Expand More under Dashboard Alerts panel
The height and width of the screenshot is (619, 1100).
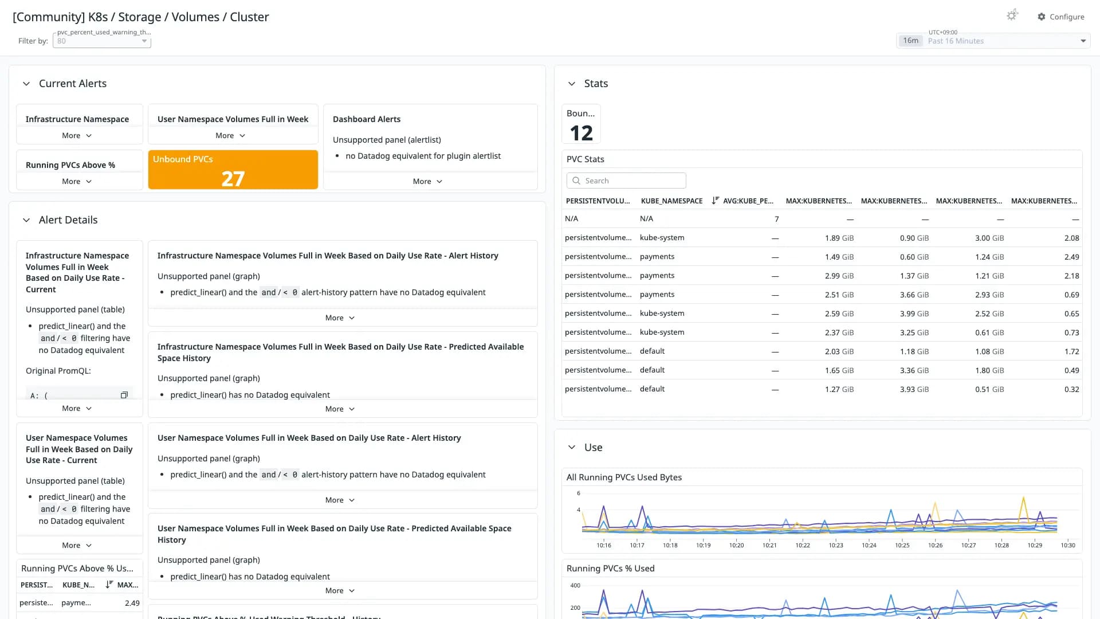click(x=427, y=182)
